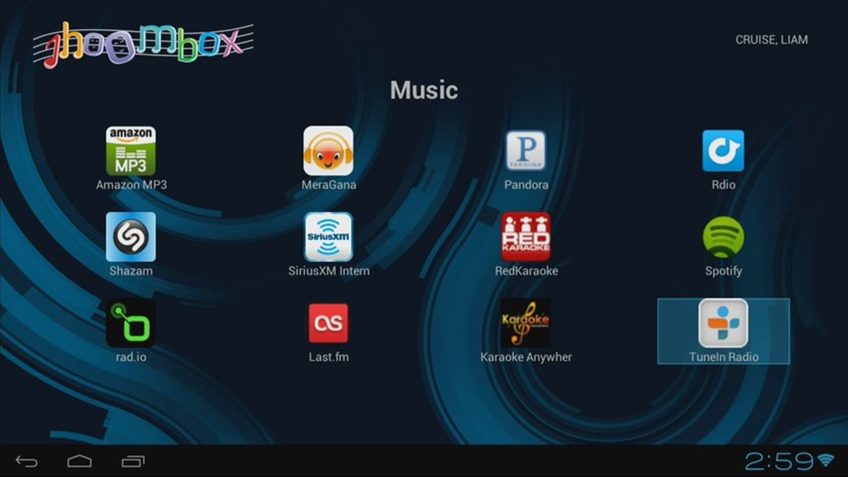This screenshot has height=477, width=848.
Task: Open the recent apps navigation button
Action: [133, 461]
